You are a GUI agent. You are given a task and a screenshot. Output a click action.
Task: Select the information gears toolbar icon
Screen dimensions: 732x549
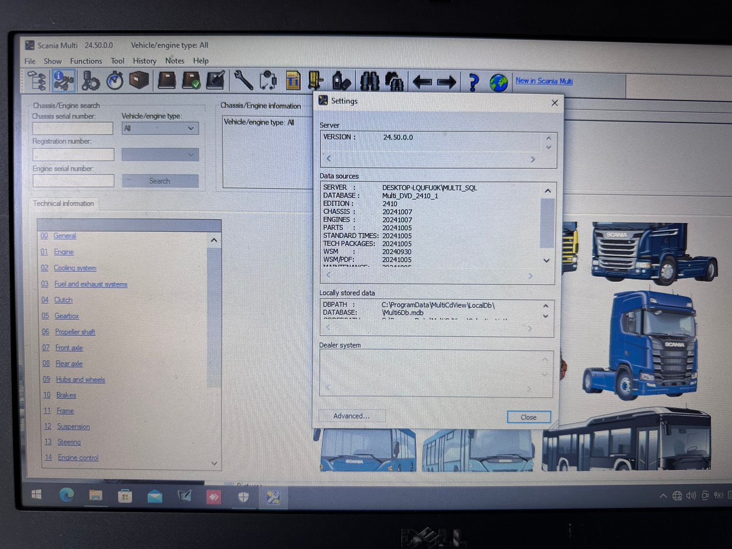pos(64,81)
